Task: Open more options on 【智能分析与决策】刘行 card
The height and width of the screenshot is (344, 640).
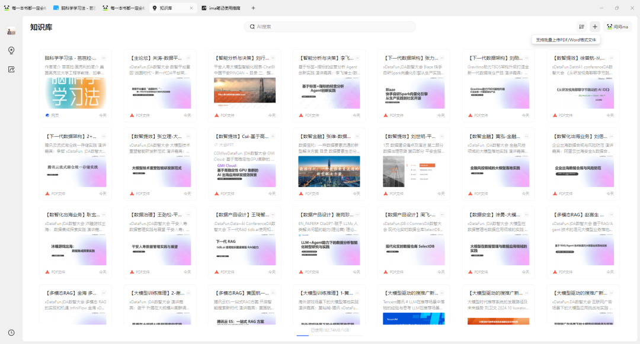Action: click(273, 58)
